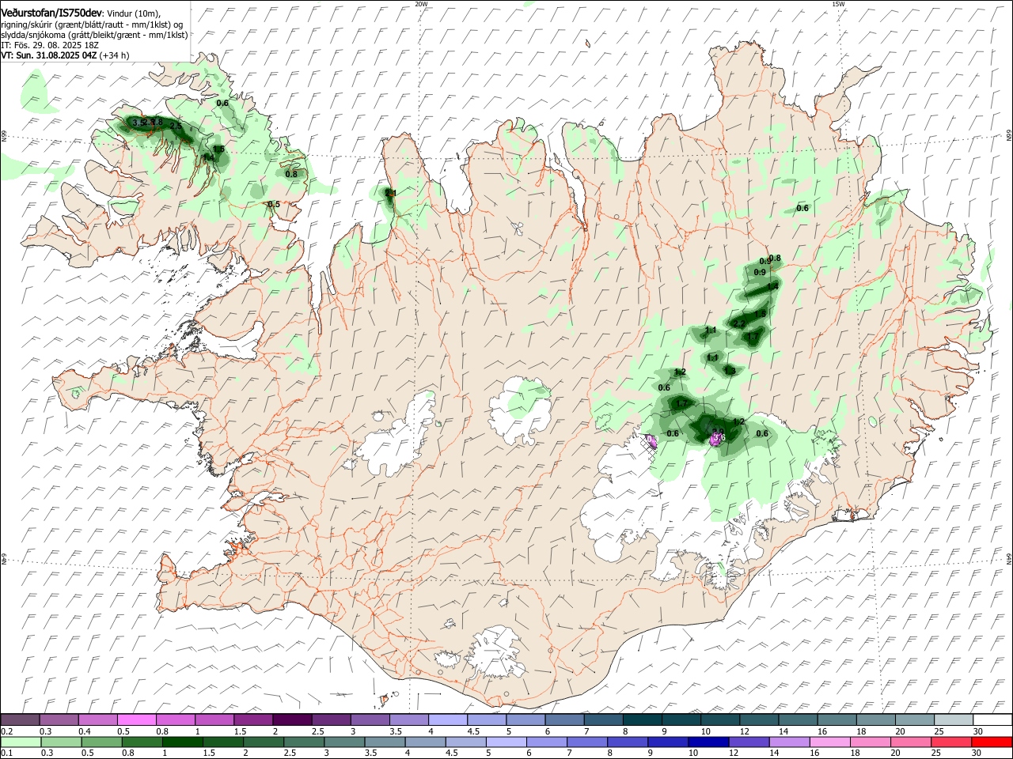Click the pink lower swatch between 18 and 20
Image resolution: width=1013 pixels, height=759 pixels.
coord(871,742)
